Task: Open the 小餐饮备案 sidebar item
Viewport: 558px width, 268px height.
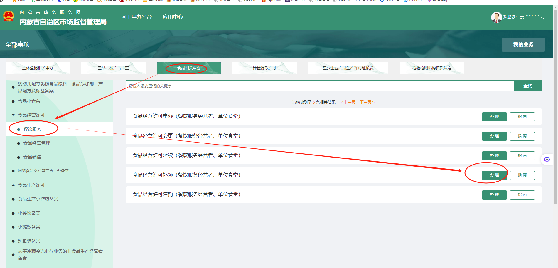Action: click(x=29, y=213)
